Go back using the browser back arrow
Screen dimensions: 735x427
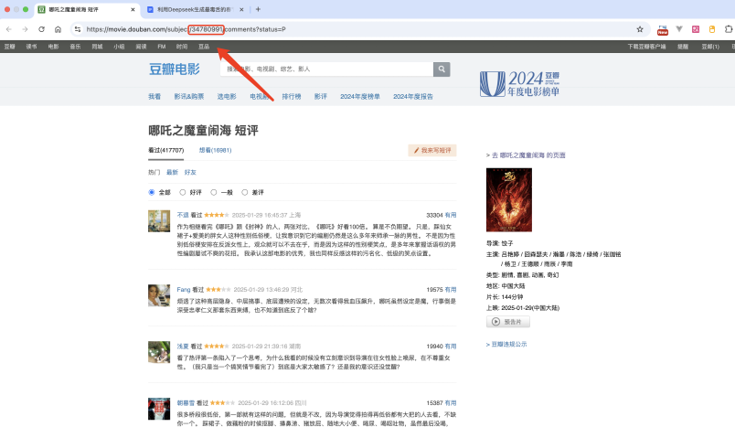coord(10,29)
